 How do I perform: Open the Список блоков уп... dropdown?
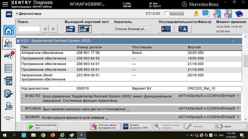[x=133, y=29]
